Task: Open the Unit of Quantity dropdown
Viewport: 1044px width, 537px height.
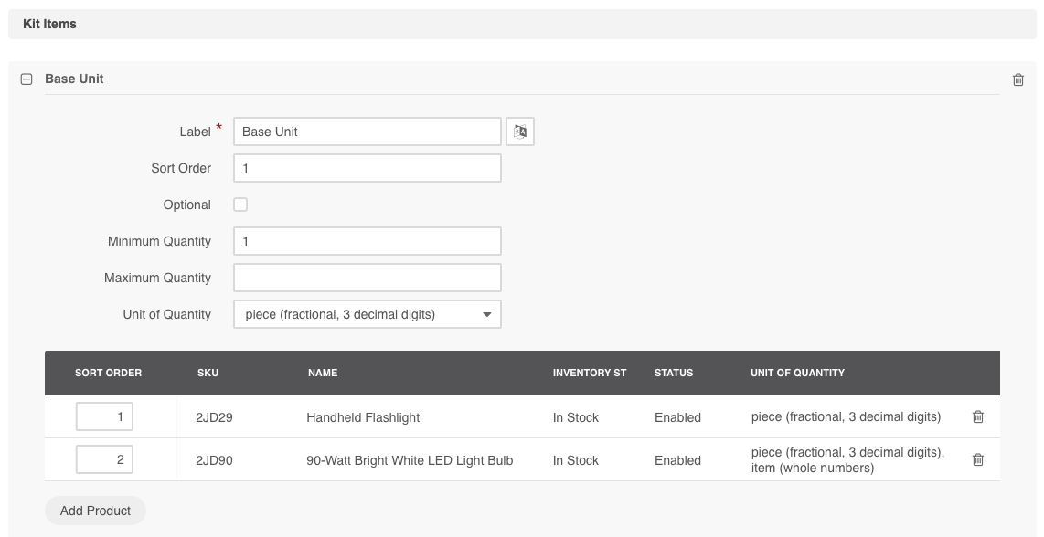Action: click(x=368, y=314)
